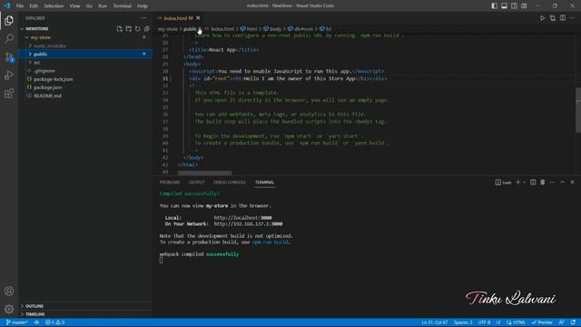Click the New File icon in Explorer
The width and height of the screenshot is (581, 327).
coord(119,28)
